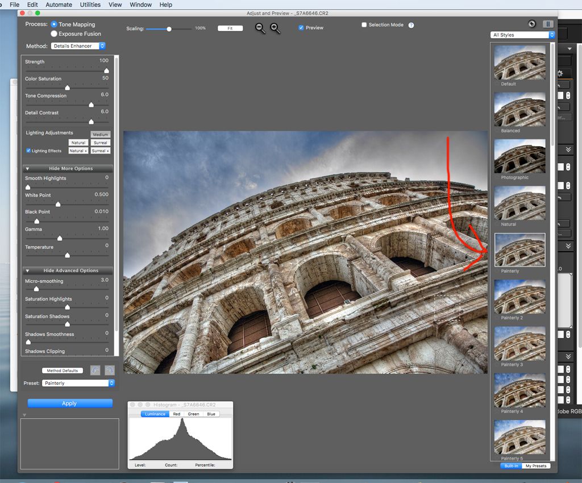Open the Utilities menu

[x=90, y=5]
